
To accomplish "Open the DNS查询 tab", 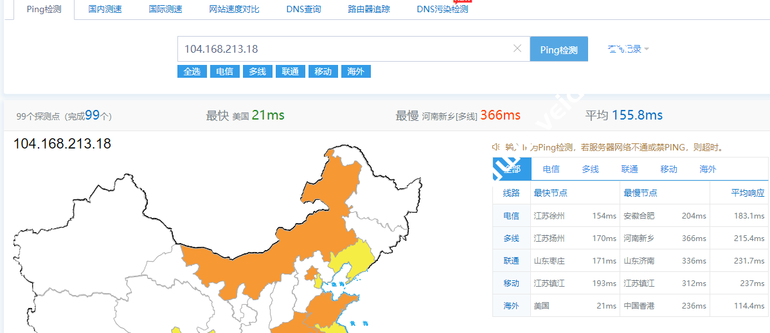I will 303,10.
